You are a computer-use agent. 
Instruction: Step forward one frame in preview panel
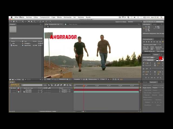pyautogui.click(x=152, y=42)
